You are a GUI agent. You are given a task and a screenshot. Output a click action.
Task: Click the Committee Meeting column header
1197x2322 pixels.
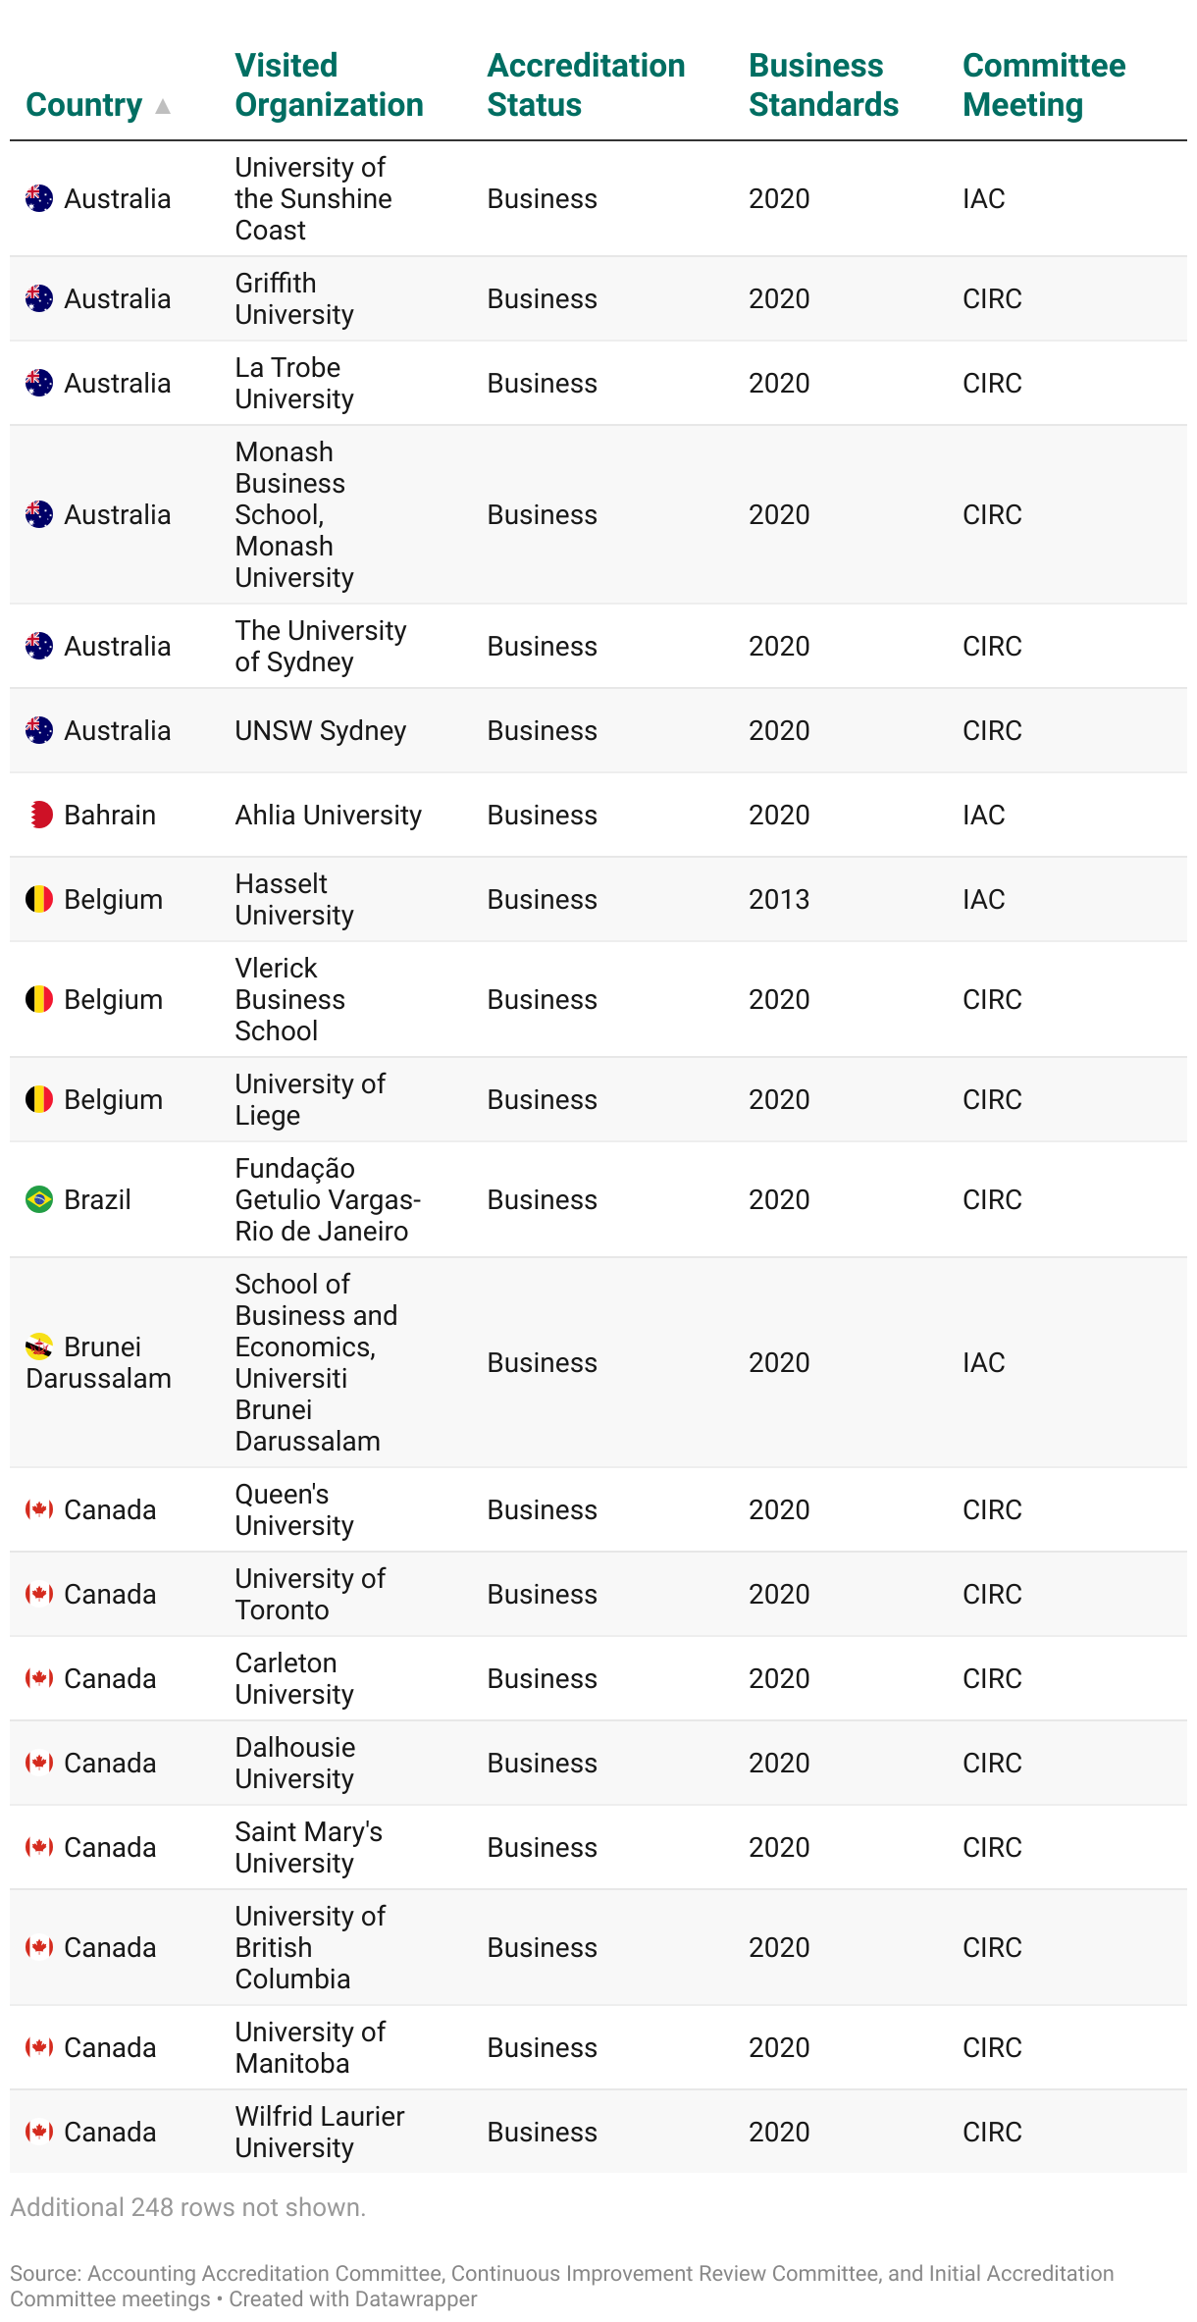pyautogui.click(x=1044, y=85)
